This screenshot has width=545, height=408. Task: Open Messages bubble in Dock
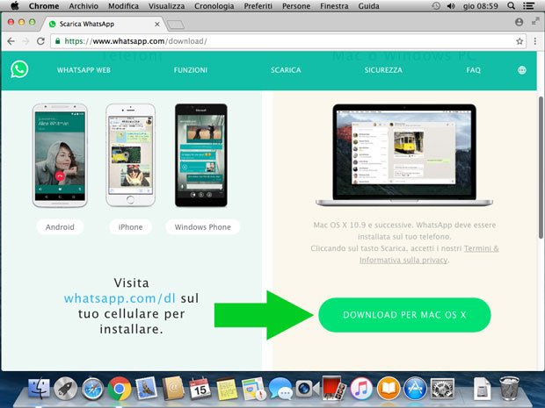280,389
